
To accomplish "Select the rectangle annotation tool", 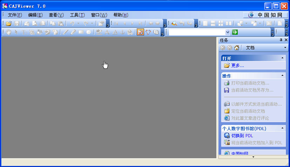I will 81,32.
